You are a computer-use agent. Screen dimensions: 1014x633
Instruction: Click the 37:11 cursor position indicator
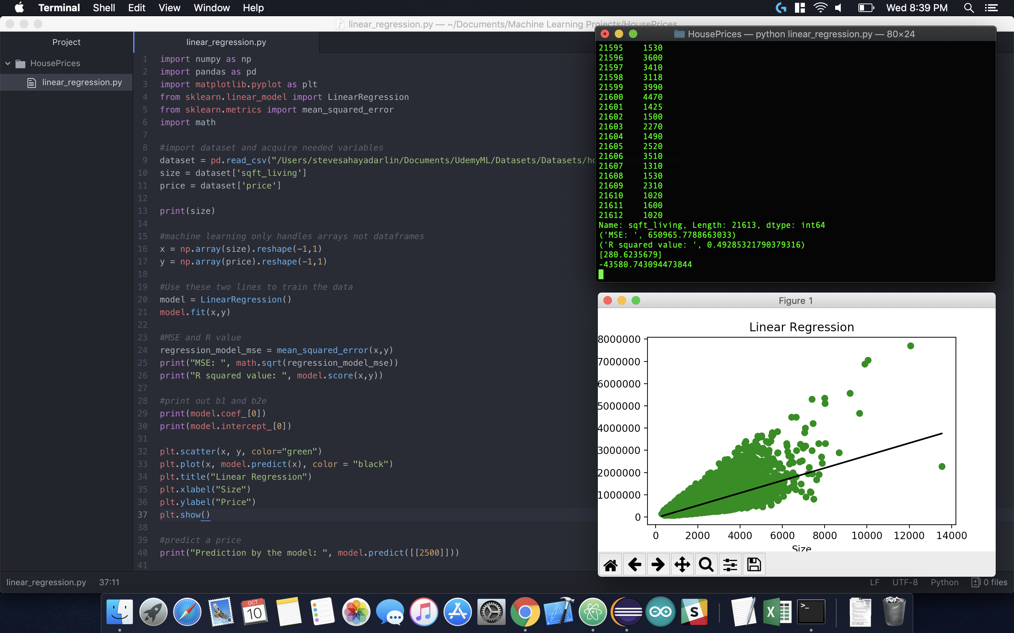tap(108, 582)
